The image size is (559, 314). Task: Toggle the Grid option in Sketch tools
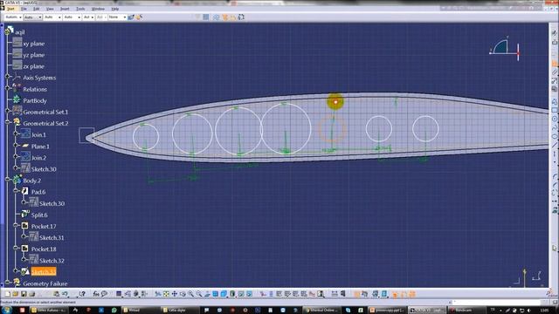coord(206,17)
